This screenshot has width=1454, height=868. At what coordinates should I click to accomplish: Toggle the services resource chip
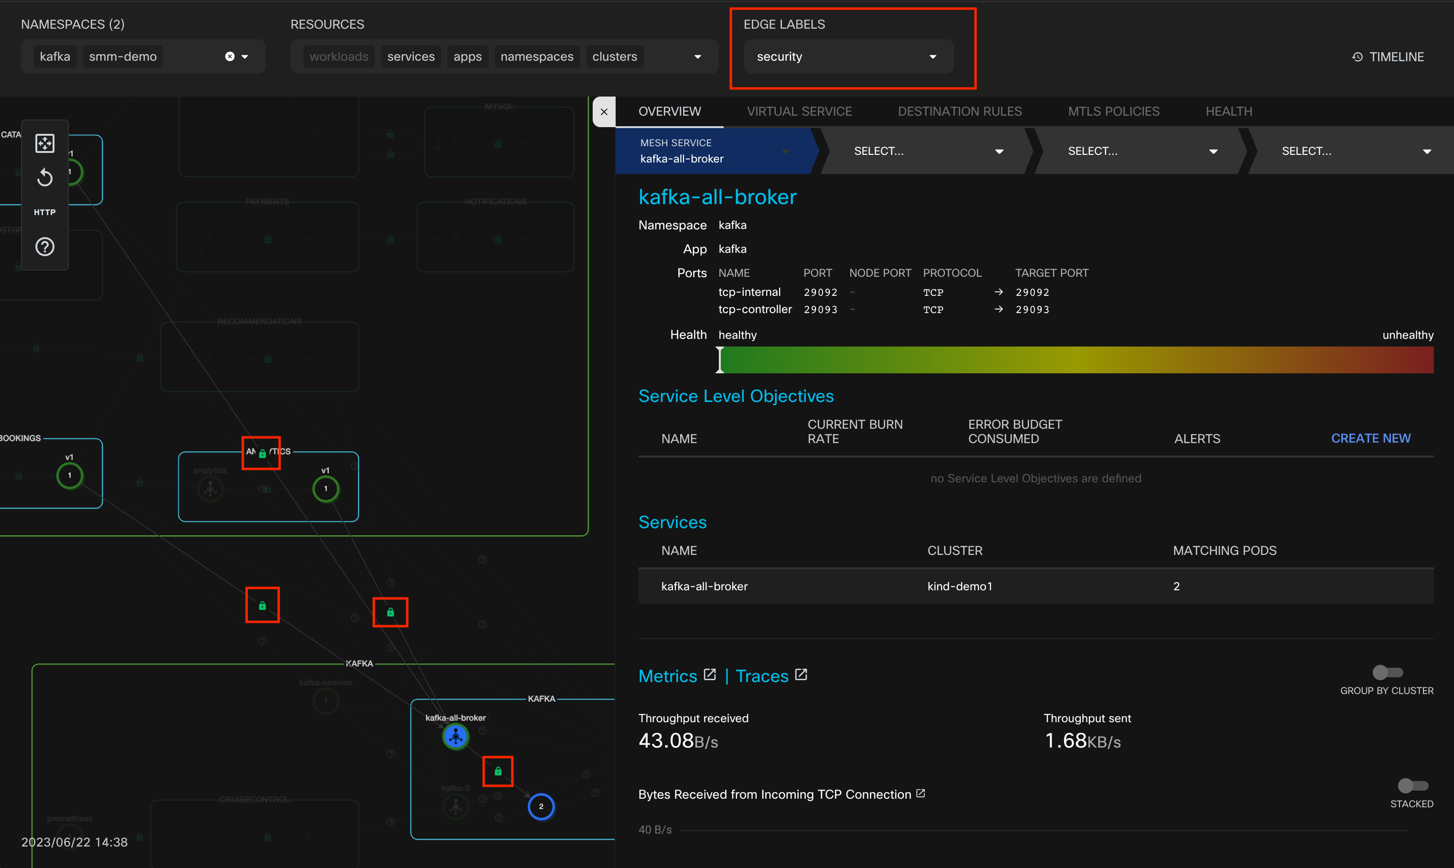tap(411, 57)
